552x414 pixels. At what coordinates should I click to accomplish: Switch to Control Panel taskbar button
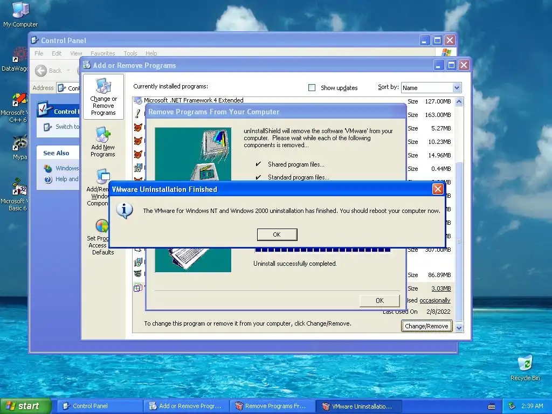99,406
